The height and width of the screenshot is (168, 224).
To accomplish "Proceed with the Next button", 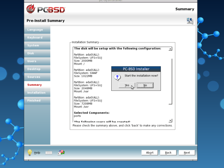I will 187,153.
